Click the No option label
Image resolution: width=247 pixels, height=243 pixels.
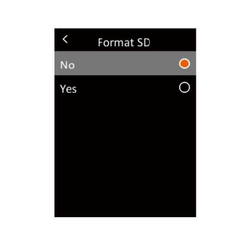[x=67, y=65]
